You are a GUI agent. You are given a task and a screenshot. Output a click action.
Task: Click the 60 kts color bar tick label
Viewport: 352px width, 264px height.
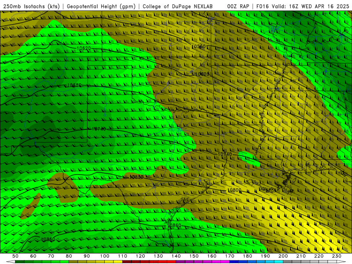click(x=33, y=256)
